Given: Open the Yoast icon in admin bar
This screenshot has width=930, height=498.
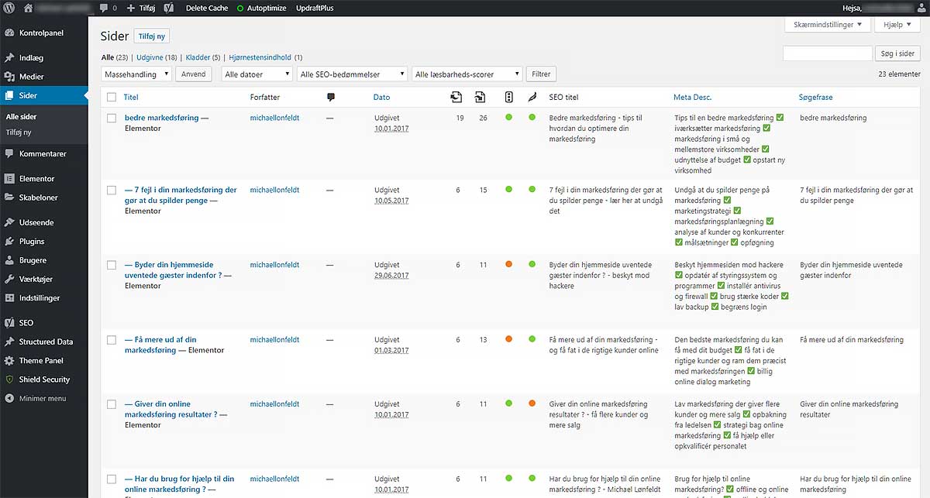Looking at the screenshot, I should point(168,8).
